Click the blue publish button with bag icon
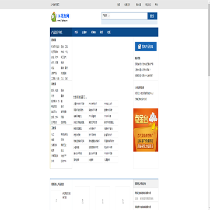Screen dimensions: 210x210 pyautogui.click(x=146, y=47)
